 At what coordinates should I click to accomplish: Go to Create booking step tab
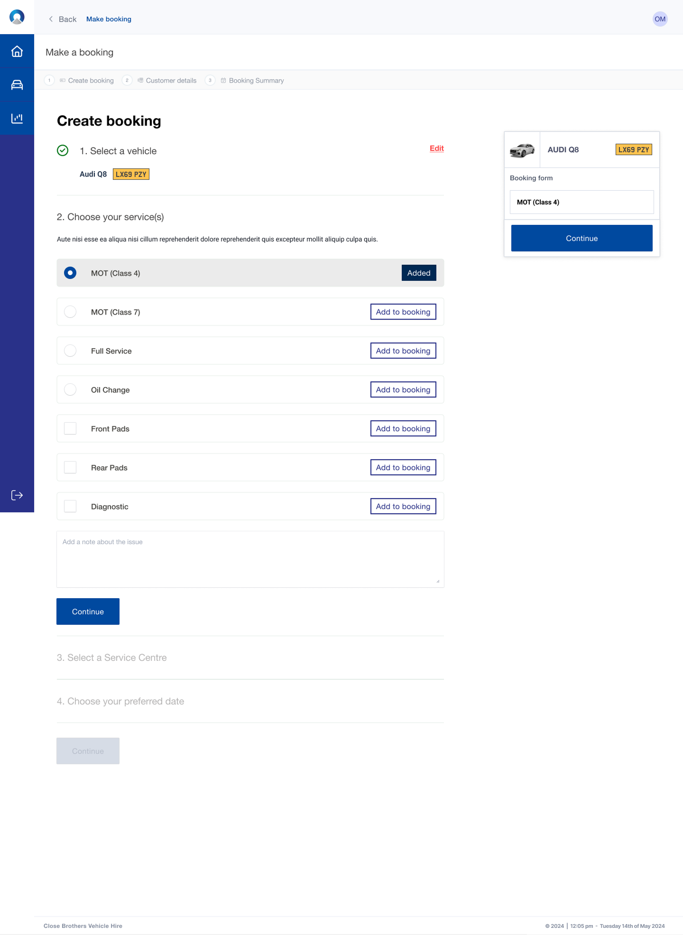point(87,81)
